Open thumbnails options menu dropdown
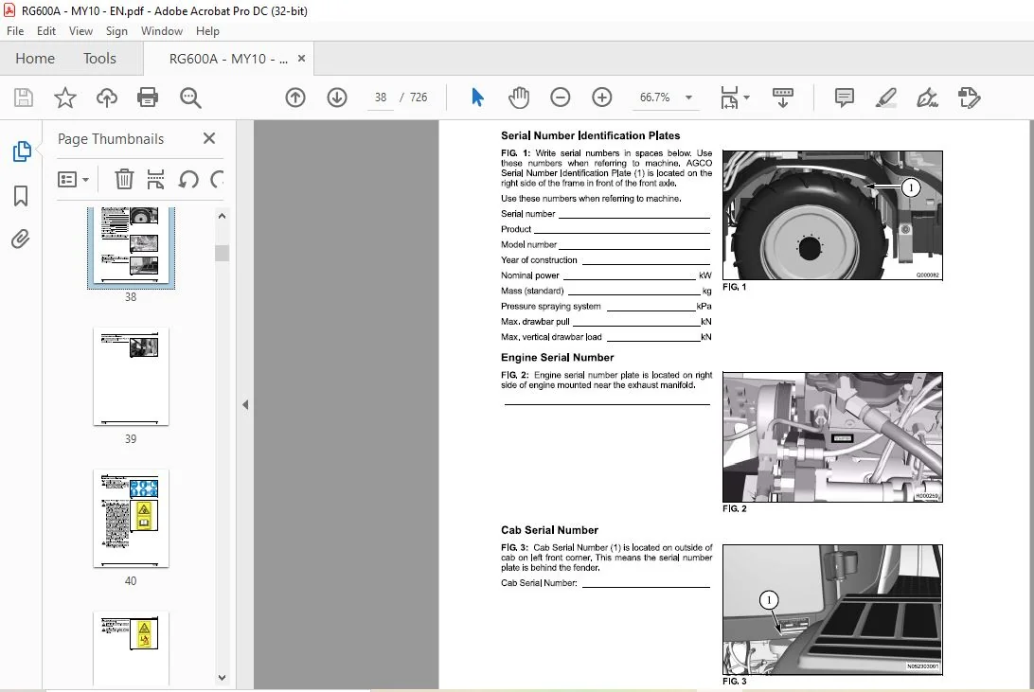 [x=73, y=179]
